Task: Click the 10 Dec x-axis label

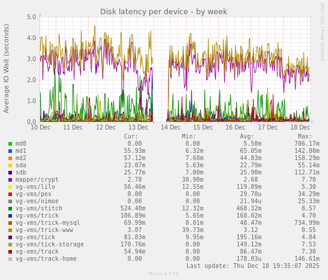Action: 41,127
